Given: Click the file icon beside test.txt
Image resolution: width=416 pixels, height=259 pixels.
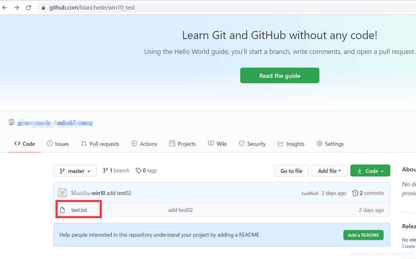Looking at the screenshot, I should (x=62, y=210).
